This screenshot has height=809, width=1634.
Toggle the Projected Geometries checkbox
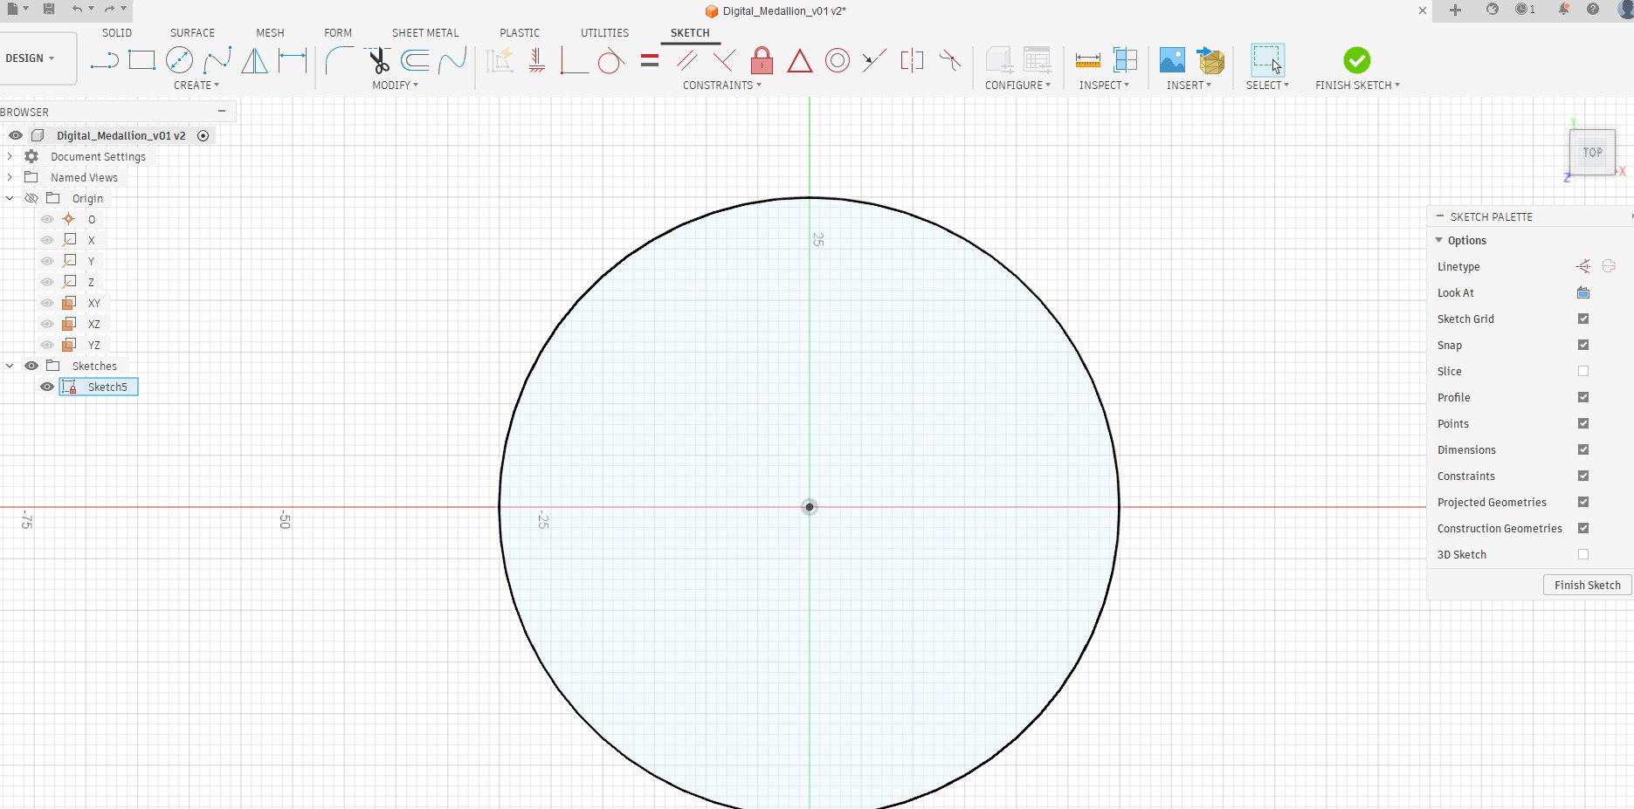(x=1583, y=503)
